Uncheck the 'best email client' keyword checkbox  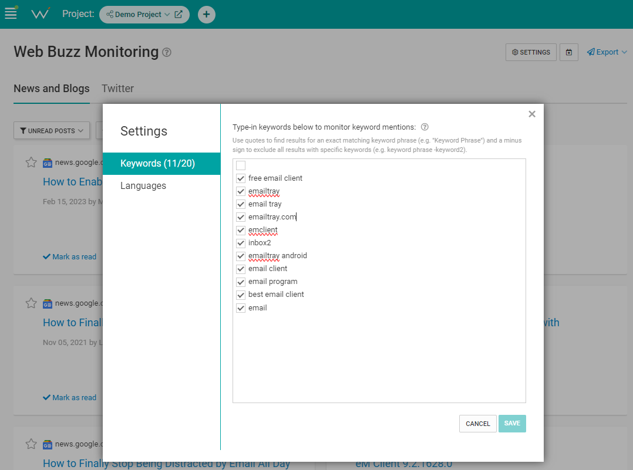(x=241, y=295)
